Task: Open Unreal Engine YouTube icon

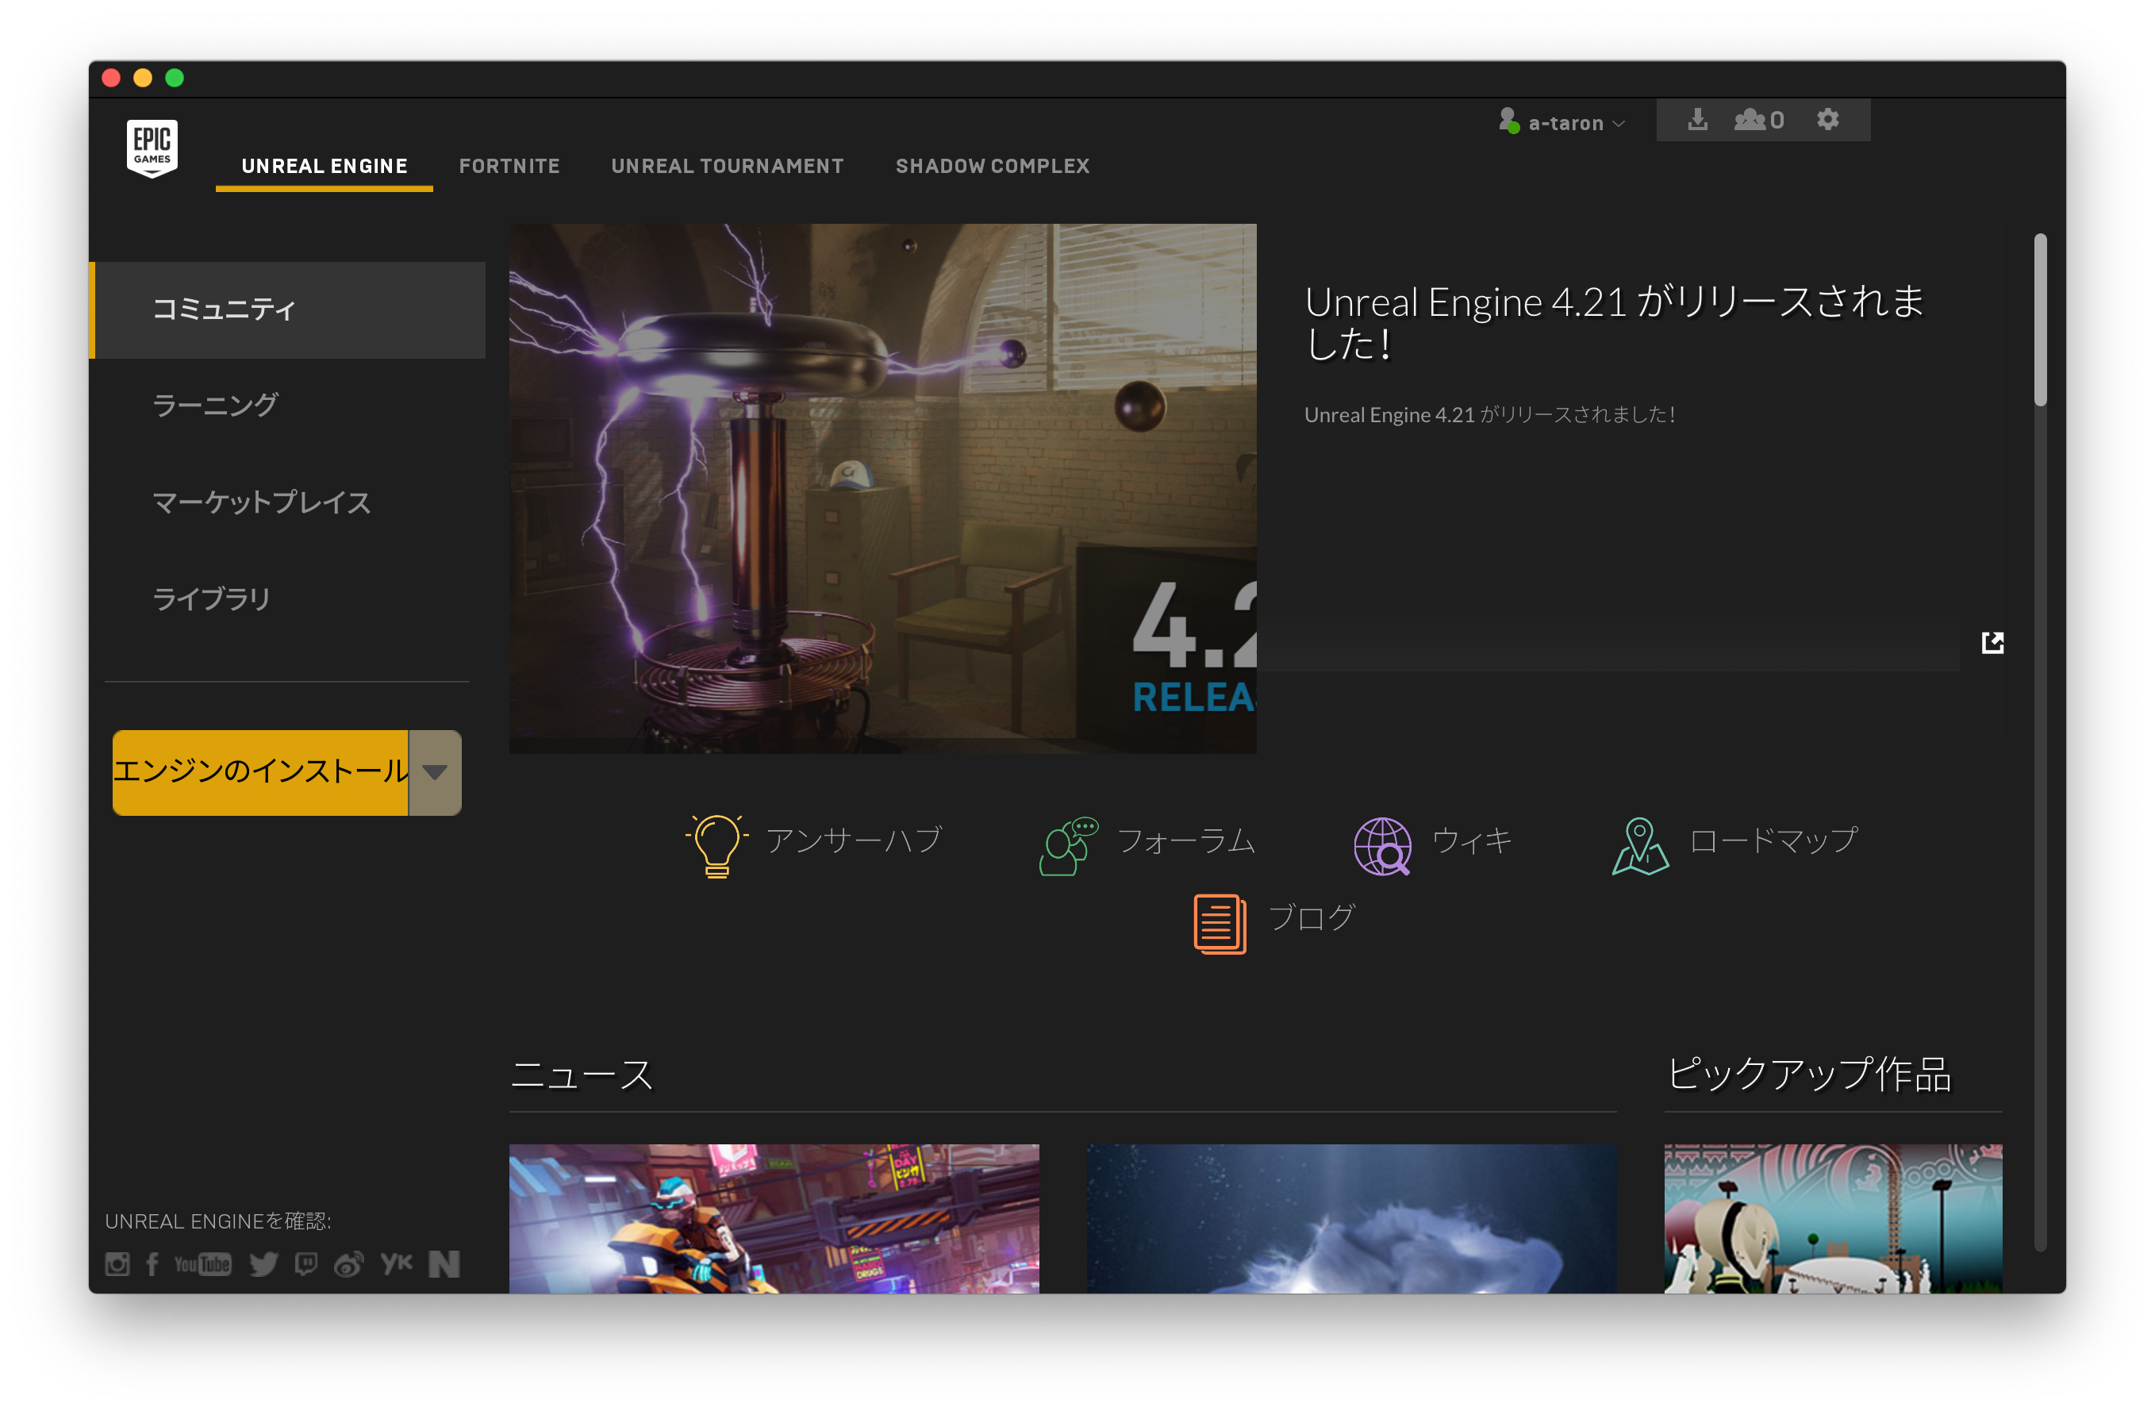Action: point(202,1263)
